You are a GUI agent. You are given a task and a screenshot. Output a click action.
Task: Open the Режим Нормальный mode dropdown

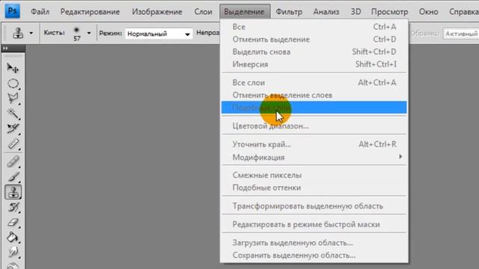click(x=159, y=34)
